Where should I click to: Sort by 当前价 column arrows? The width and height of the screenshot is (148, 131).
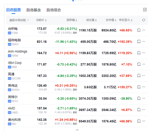click(41, 20)
